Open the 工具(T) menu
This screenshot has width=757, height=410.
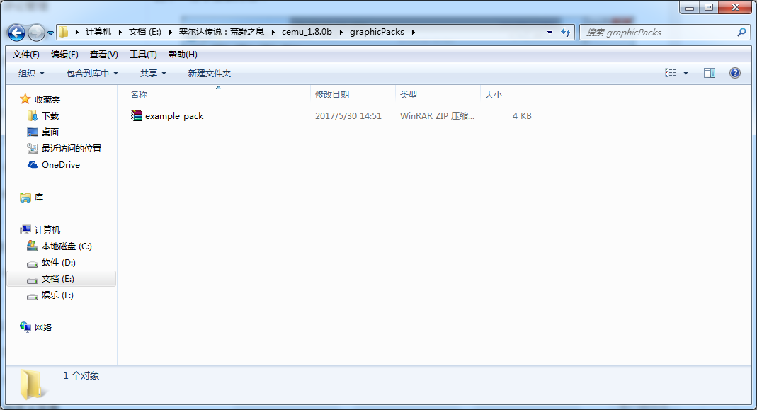coord(143,55)
